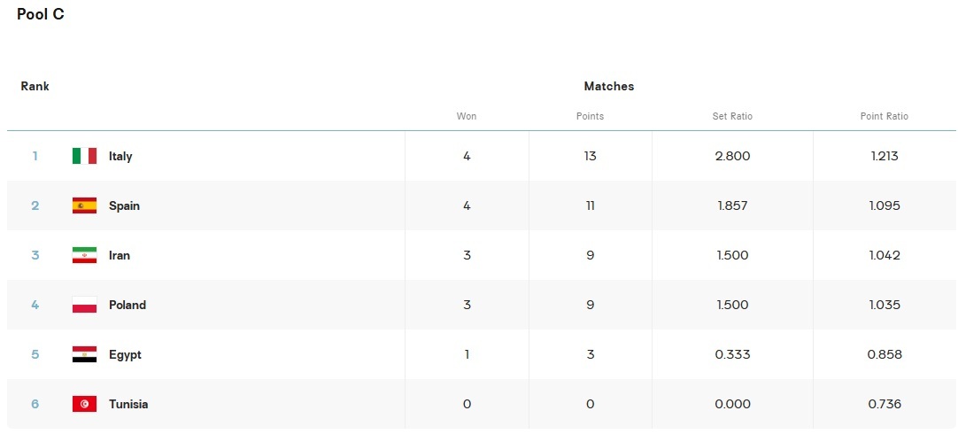Click Italy's set ratio value 2.800

coord(732,156)
